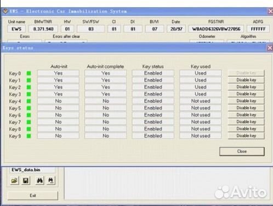Click Key 4 Auto-init value No

tap(58, 101)
